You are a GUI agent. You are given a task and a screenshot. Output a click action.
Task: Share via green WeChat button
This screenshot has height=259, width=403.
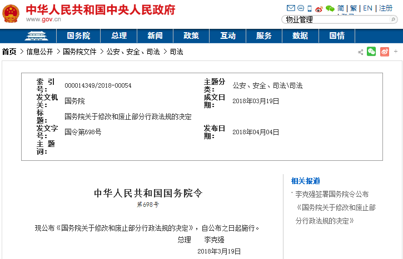[371, 52]
